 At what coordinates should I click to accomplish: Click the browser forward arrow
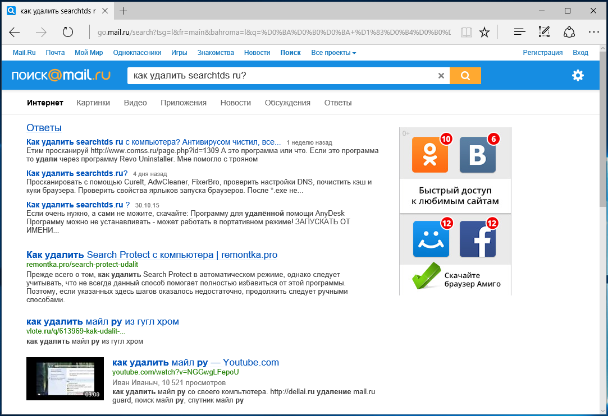click(x=41, y=32)
